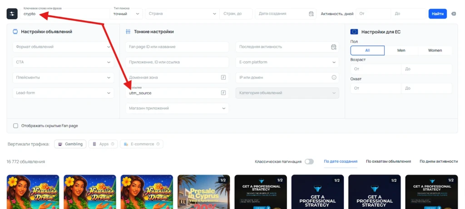Open the Плейсменты dropdown
This screenshot has height=209, width=465.
tap(63, 78)
